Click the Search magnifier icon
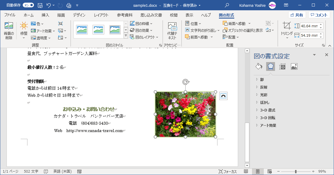 (227, 5)
